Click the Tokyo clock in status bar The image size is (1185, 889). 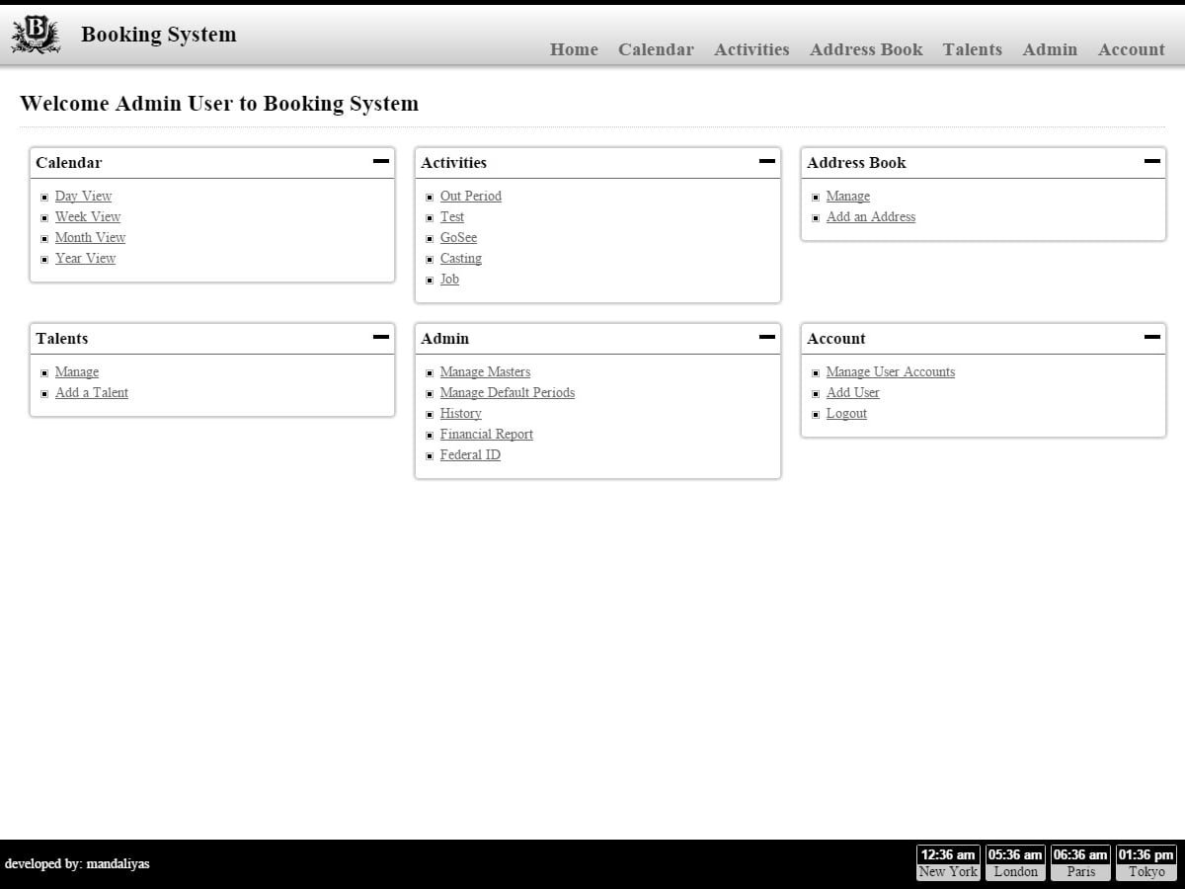click(x=1145, y=861)
